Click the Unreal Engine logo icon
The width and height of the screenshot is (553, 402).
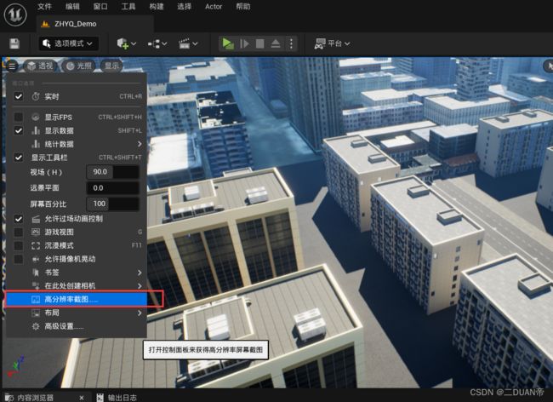[x=15, y=14]
